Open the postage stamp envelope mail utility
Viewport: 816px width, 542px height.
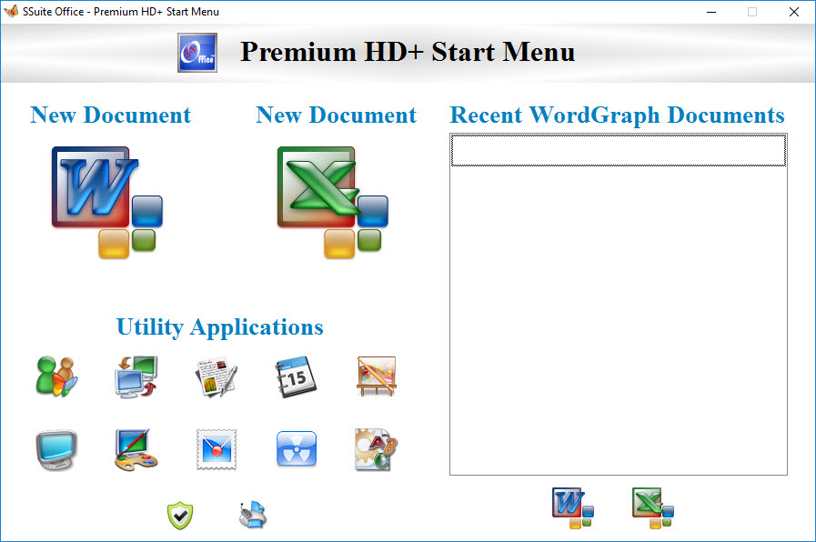click(217, 449)
